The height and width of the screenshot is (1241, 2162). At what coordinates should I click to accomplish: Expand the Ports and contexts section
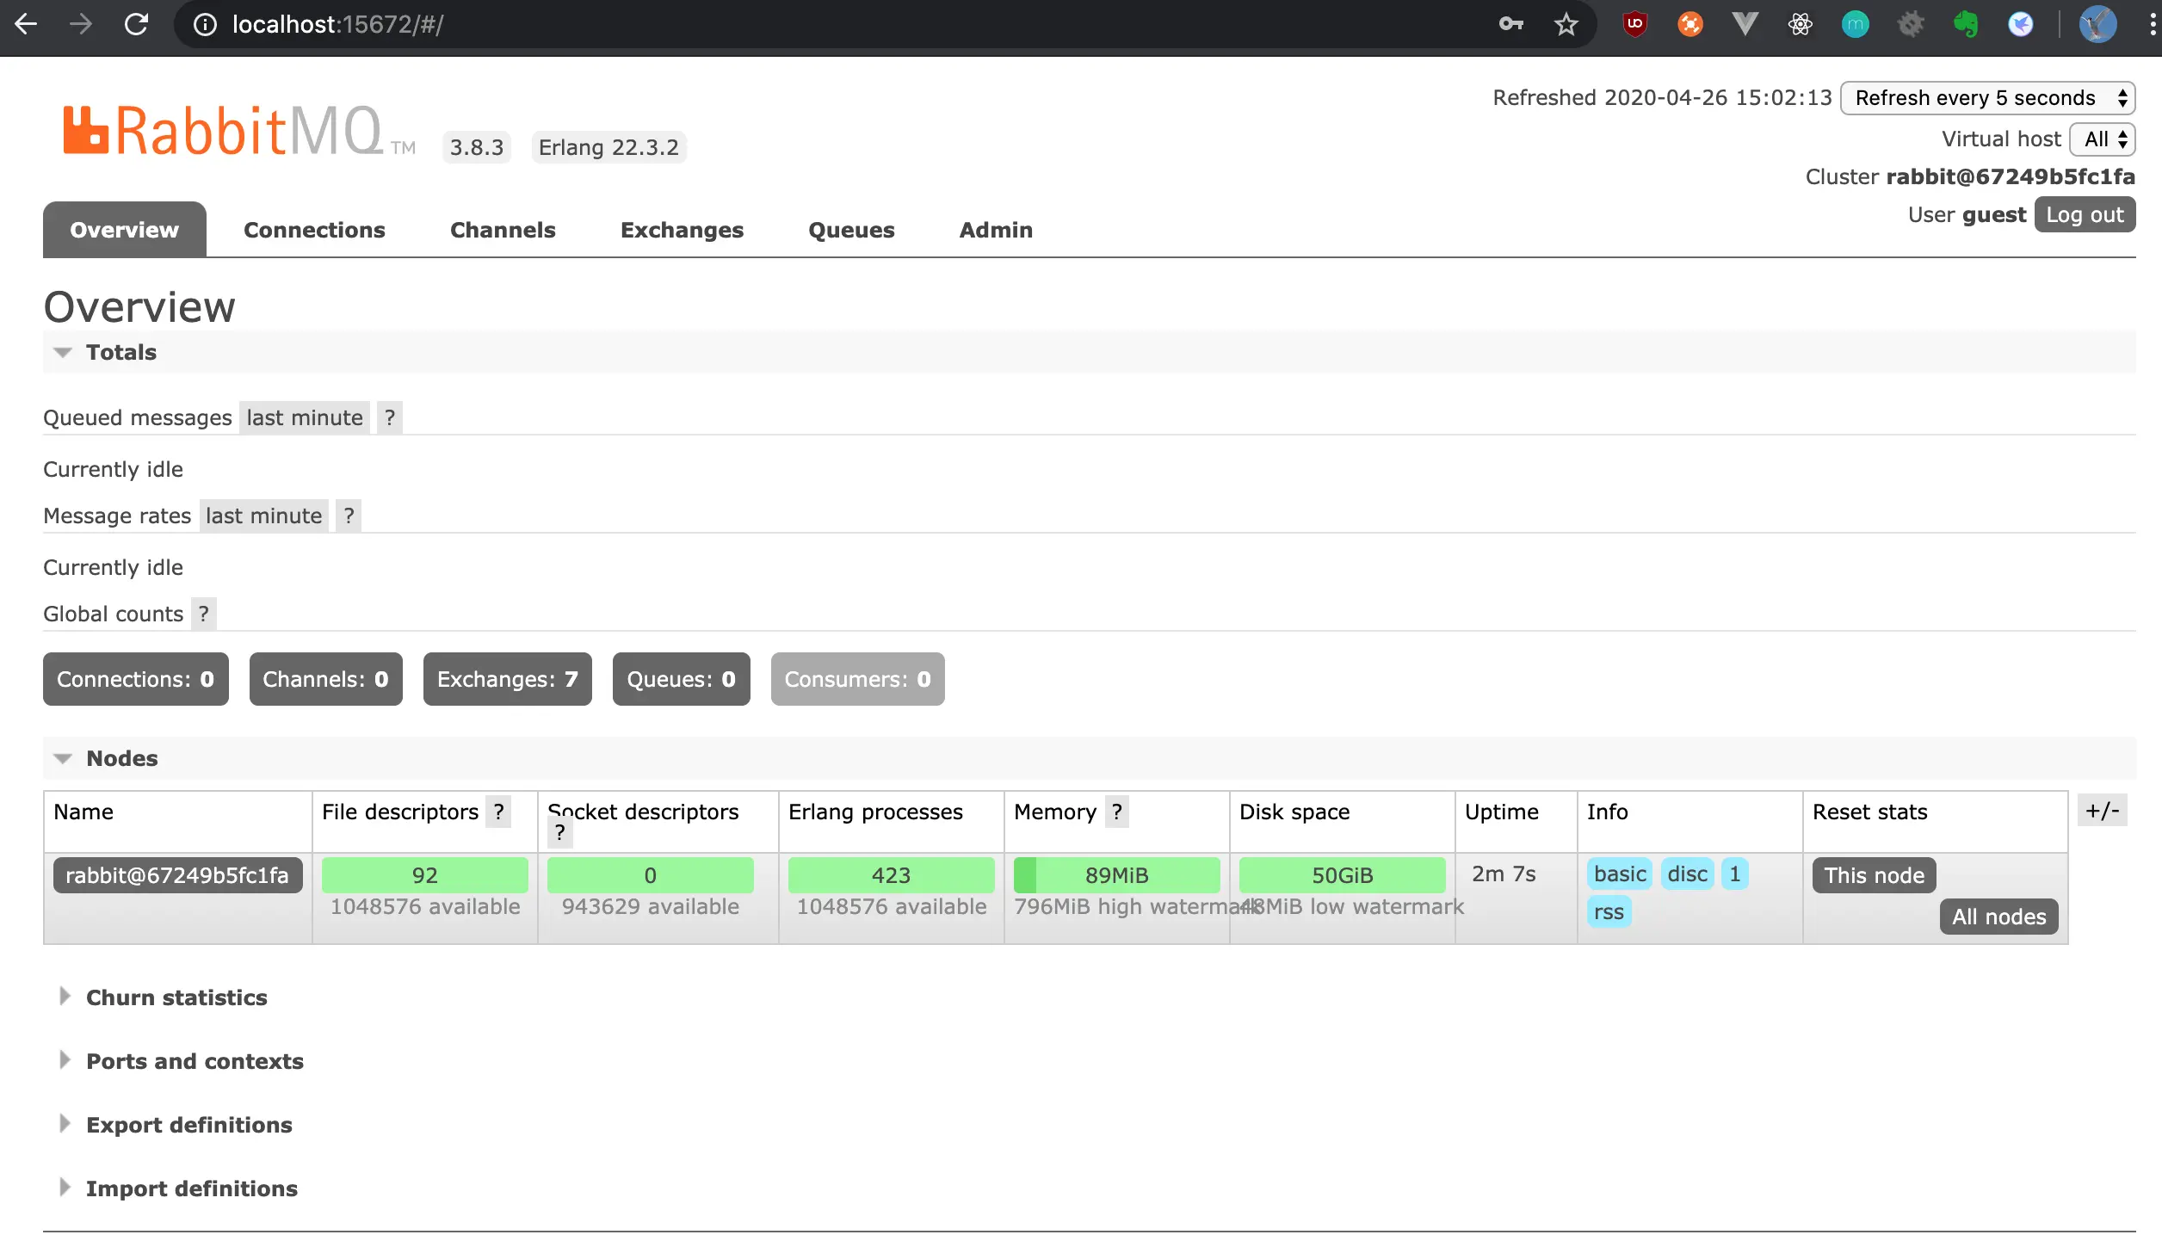point(195,1061)
